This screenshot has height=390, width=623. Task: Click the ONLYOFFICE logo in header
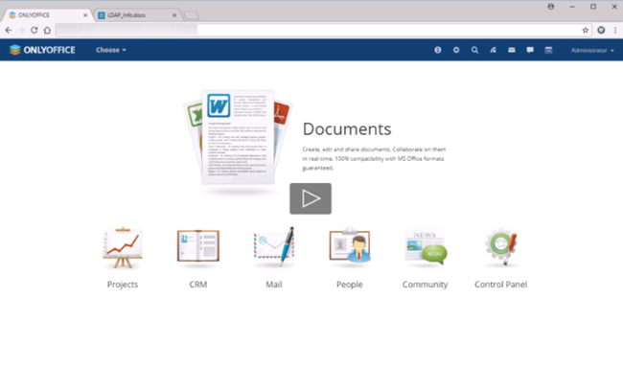point(42,50)
